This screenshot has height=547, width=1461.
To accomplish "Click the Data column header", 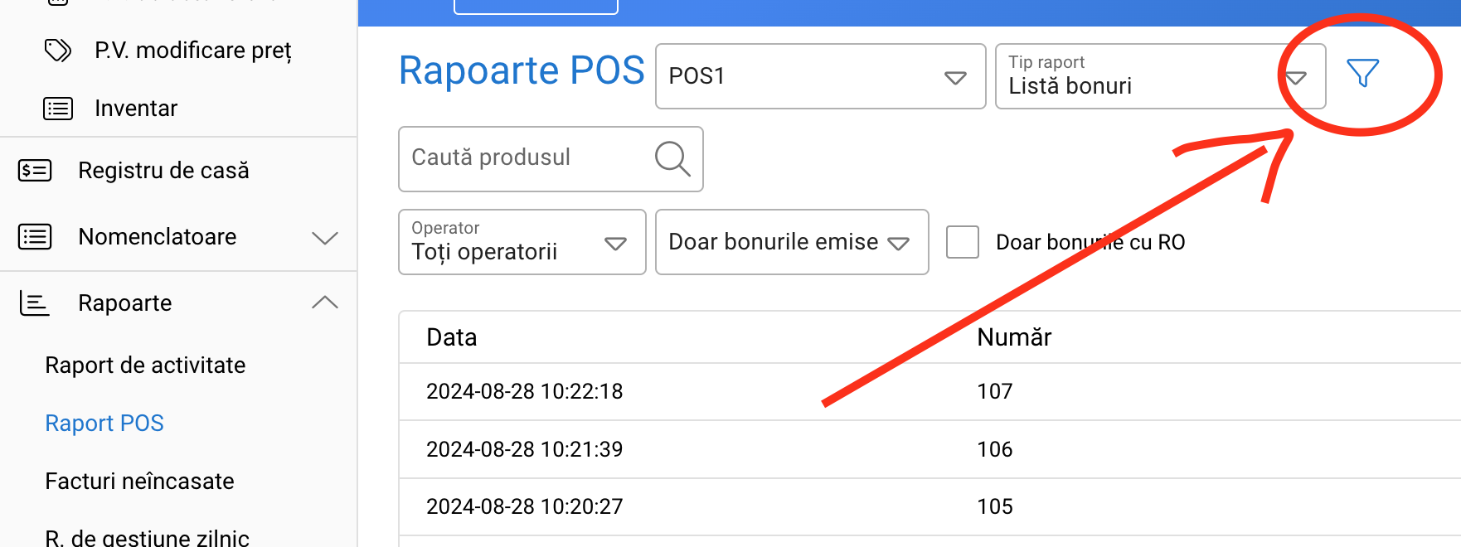I will tap(452, 337).
